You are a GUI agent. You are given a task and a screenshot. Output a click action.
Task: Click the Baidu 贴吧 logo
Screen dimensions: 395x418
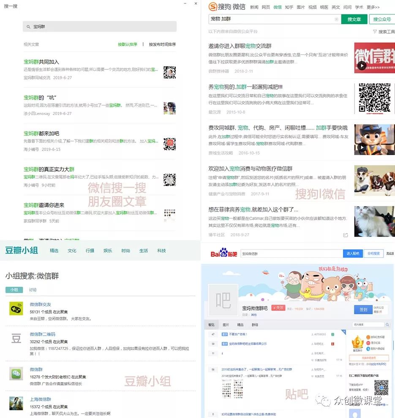[223, 253]
